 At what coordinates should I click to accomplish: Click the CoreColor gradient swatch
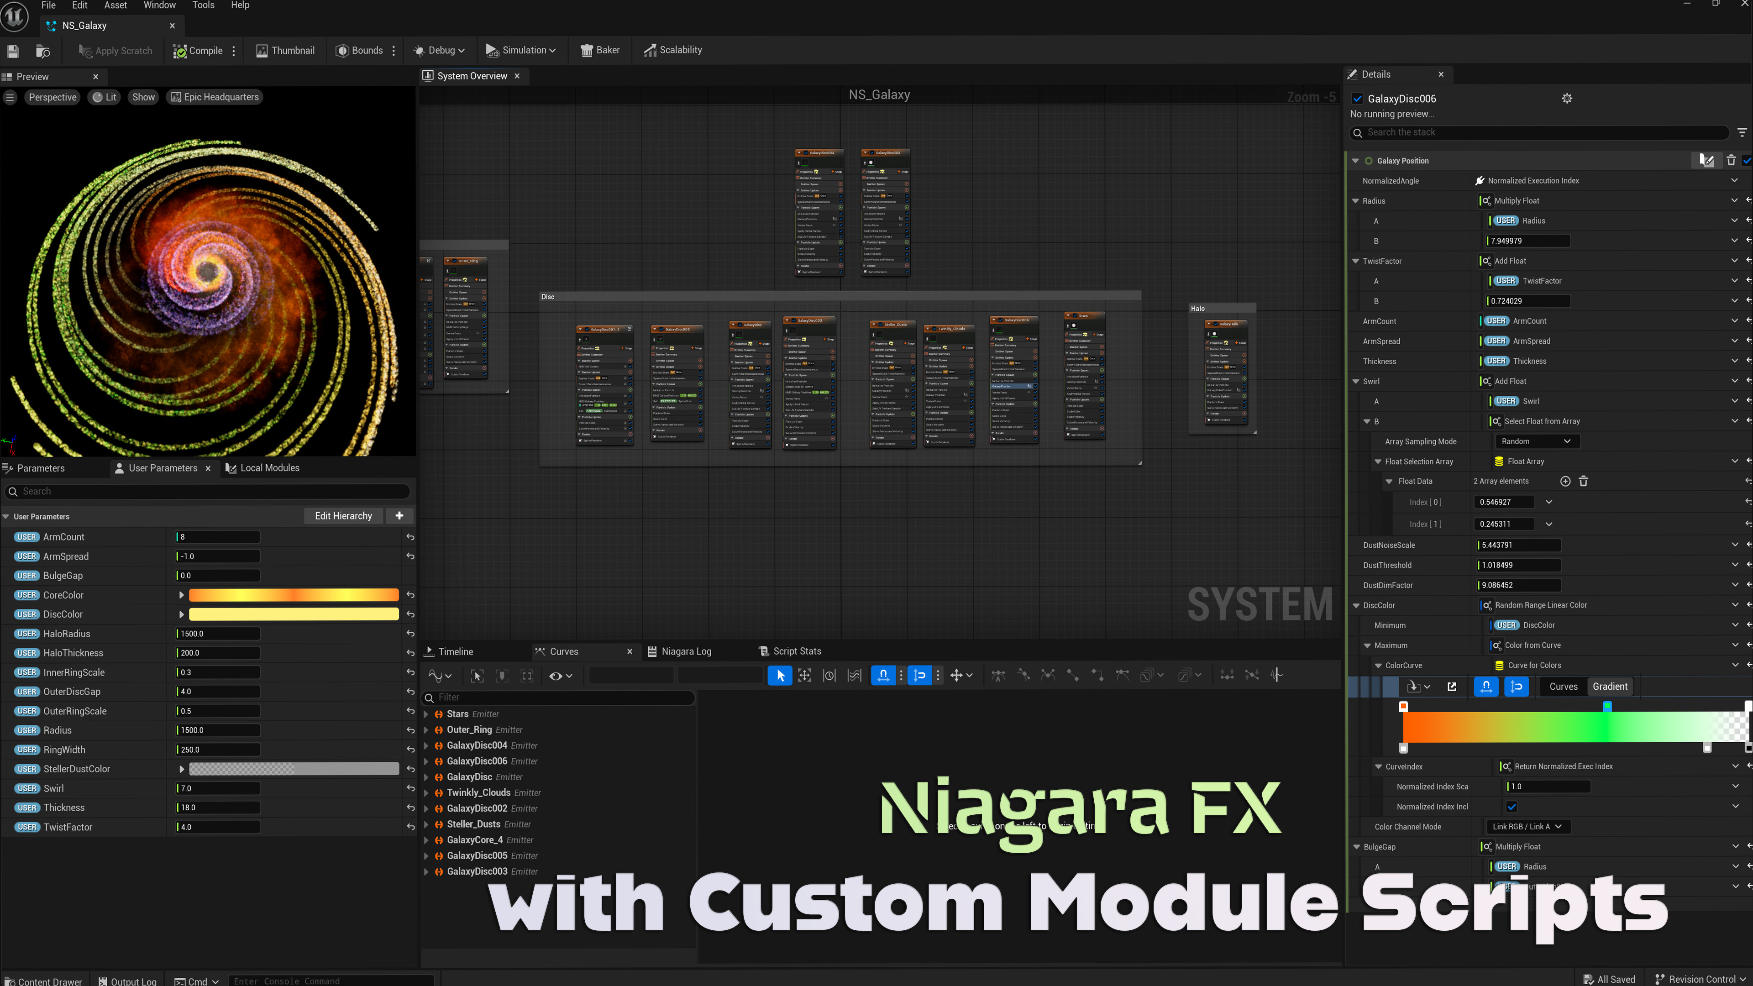[x=293, y=595]
